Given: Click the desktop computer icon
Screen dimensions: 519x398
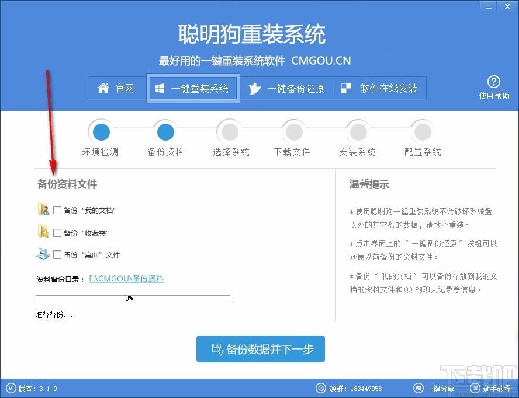Looking at the screenshot, I should 43,253.
